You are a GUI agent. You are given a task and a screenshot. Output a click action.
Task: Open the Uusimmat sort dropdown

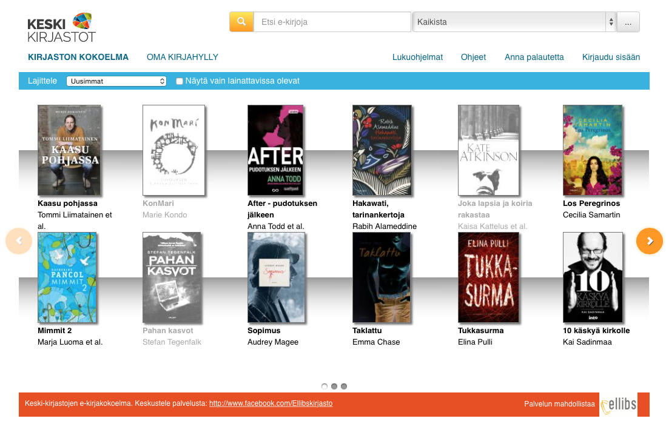point(116,81)
